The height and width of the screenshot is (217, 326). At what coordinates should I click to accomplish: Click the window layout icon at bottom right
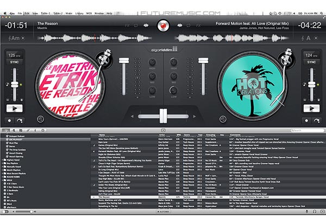click(322, 212)
